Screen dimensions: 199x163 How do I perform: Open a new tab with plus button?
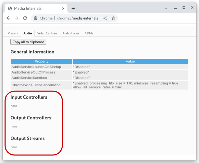point(73,8)
